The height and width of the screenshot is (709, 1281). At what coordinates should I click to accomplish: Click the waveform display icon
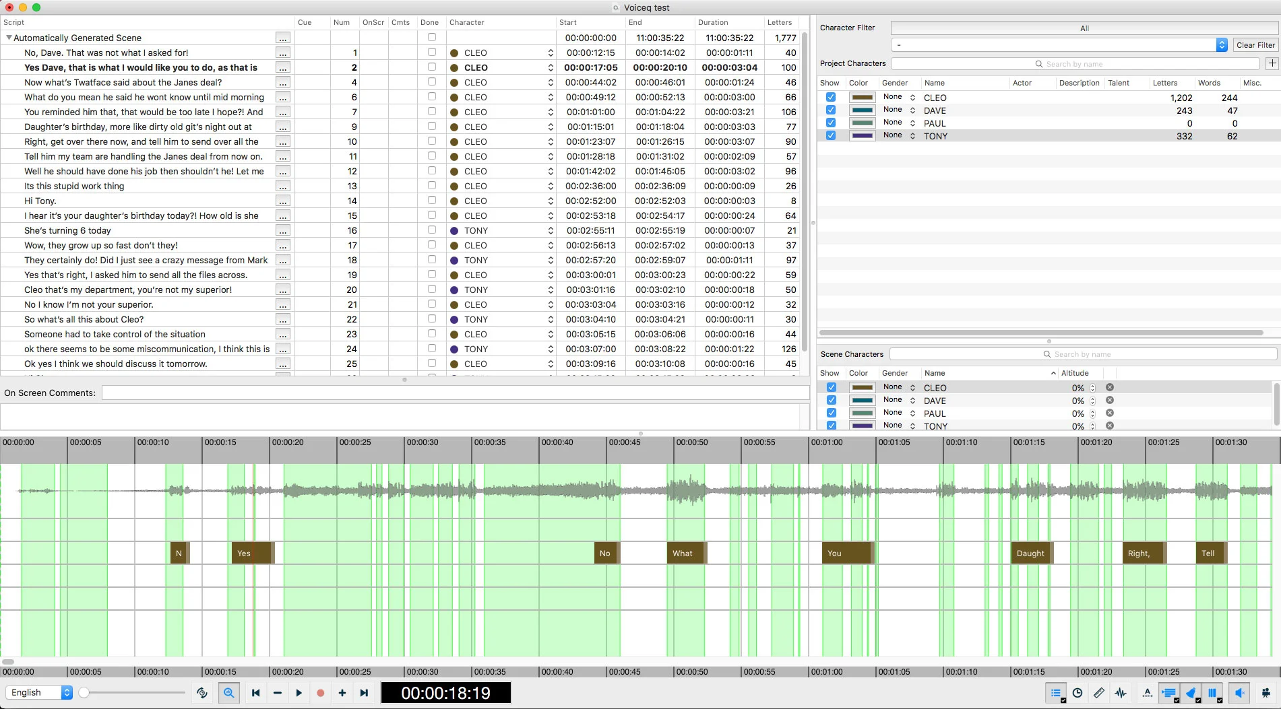pos(1121,693)
